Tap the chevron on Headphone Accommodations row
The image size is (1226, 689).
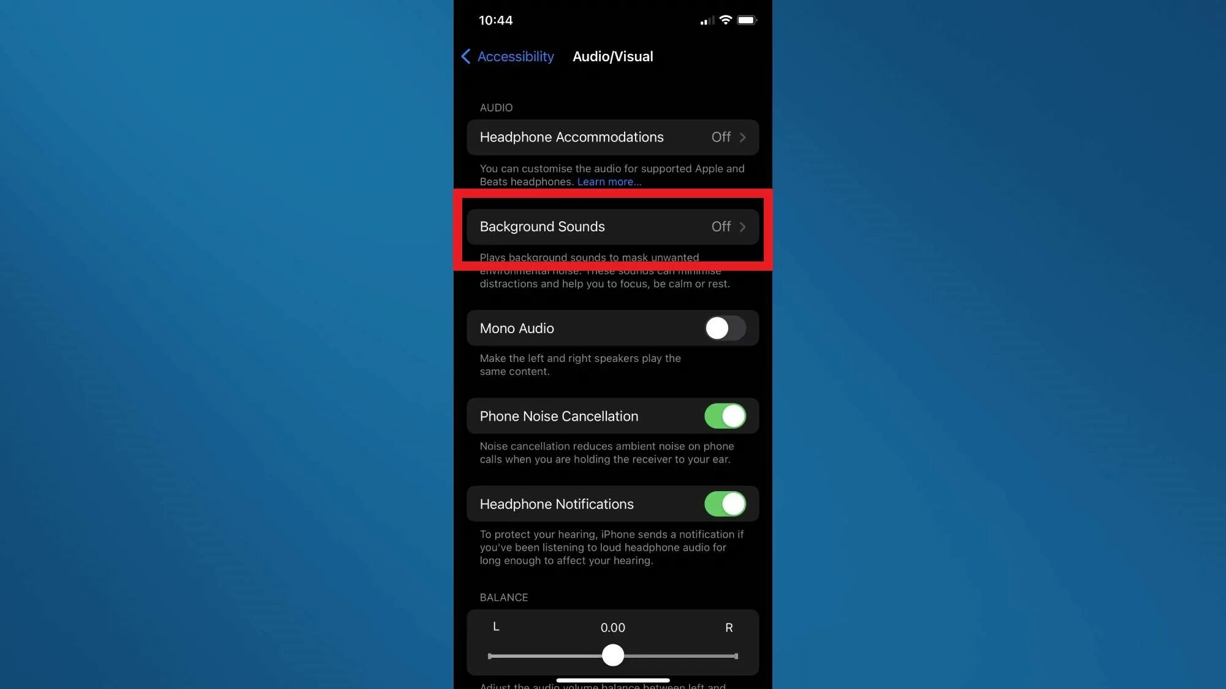[743, 137]
